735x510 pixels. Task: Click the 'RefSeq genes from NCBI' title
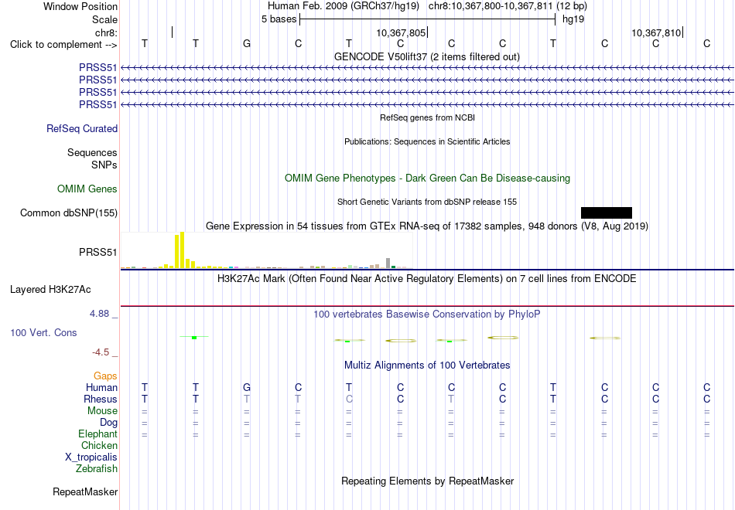[427, 117]
